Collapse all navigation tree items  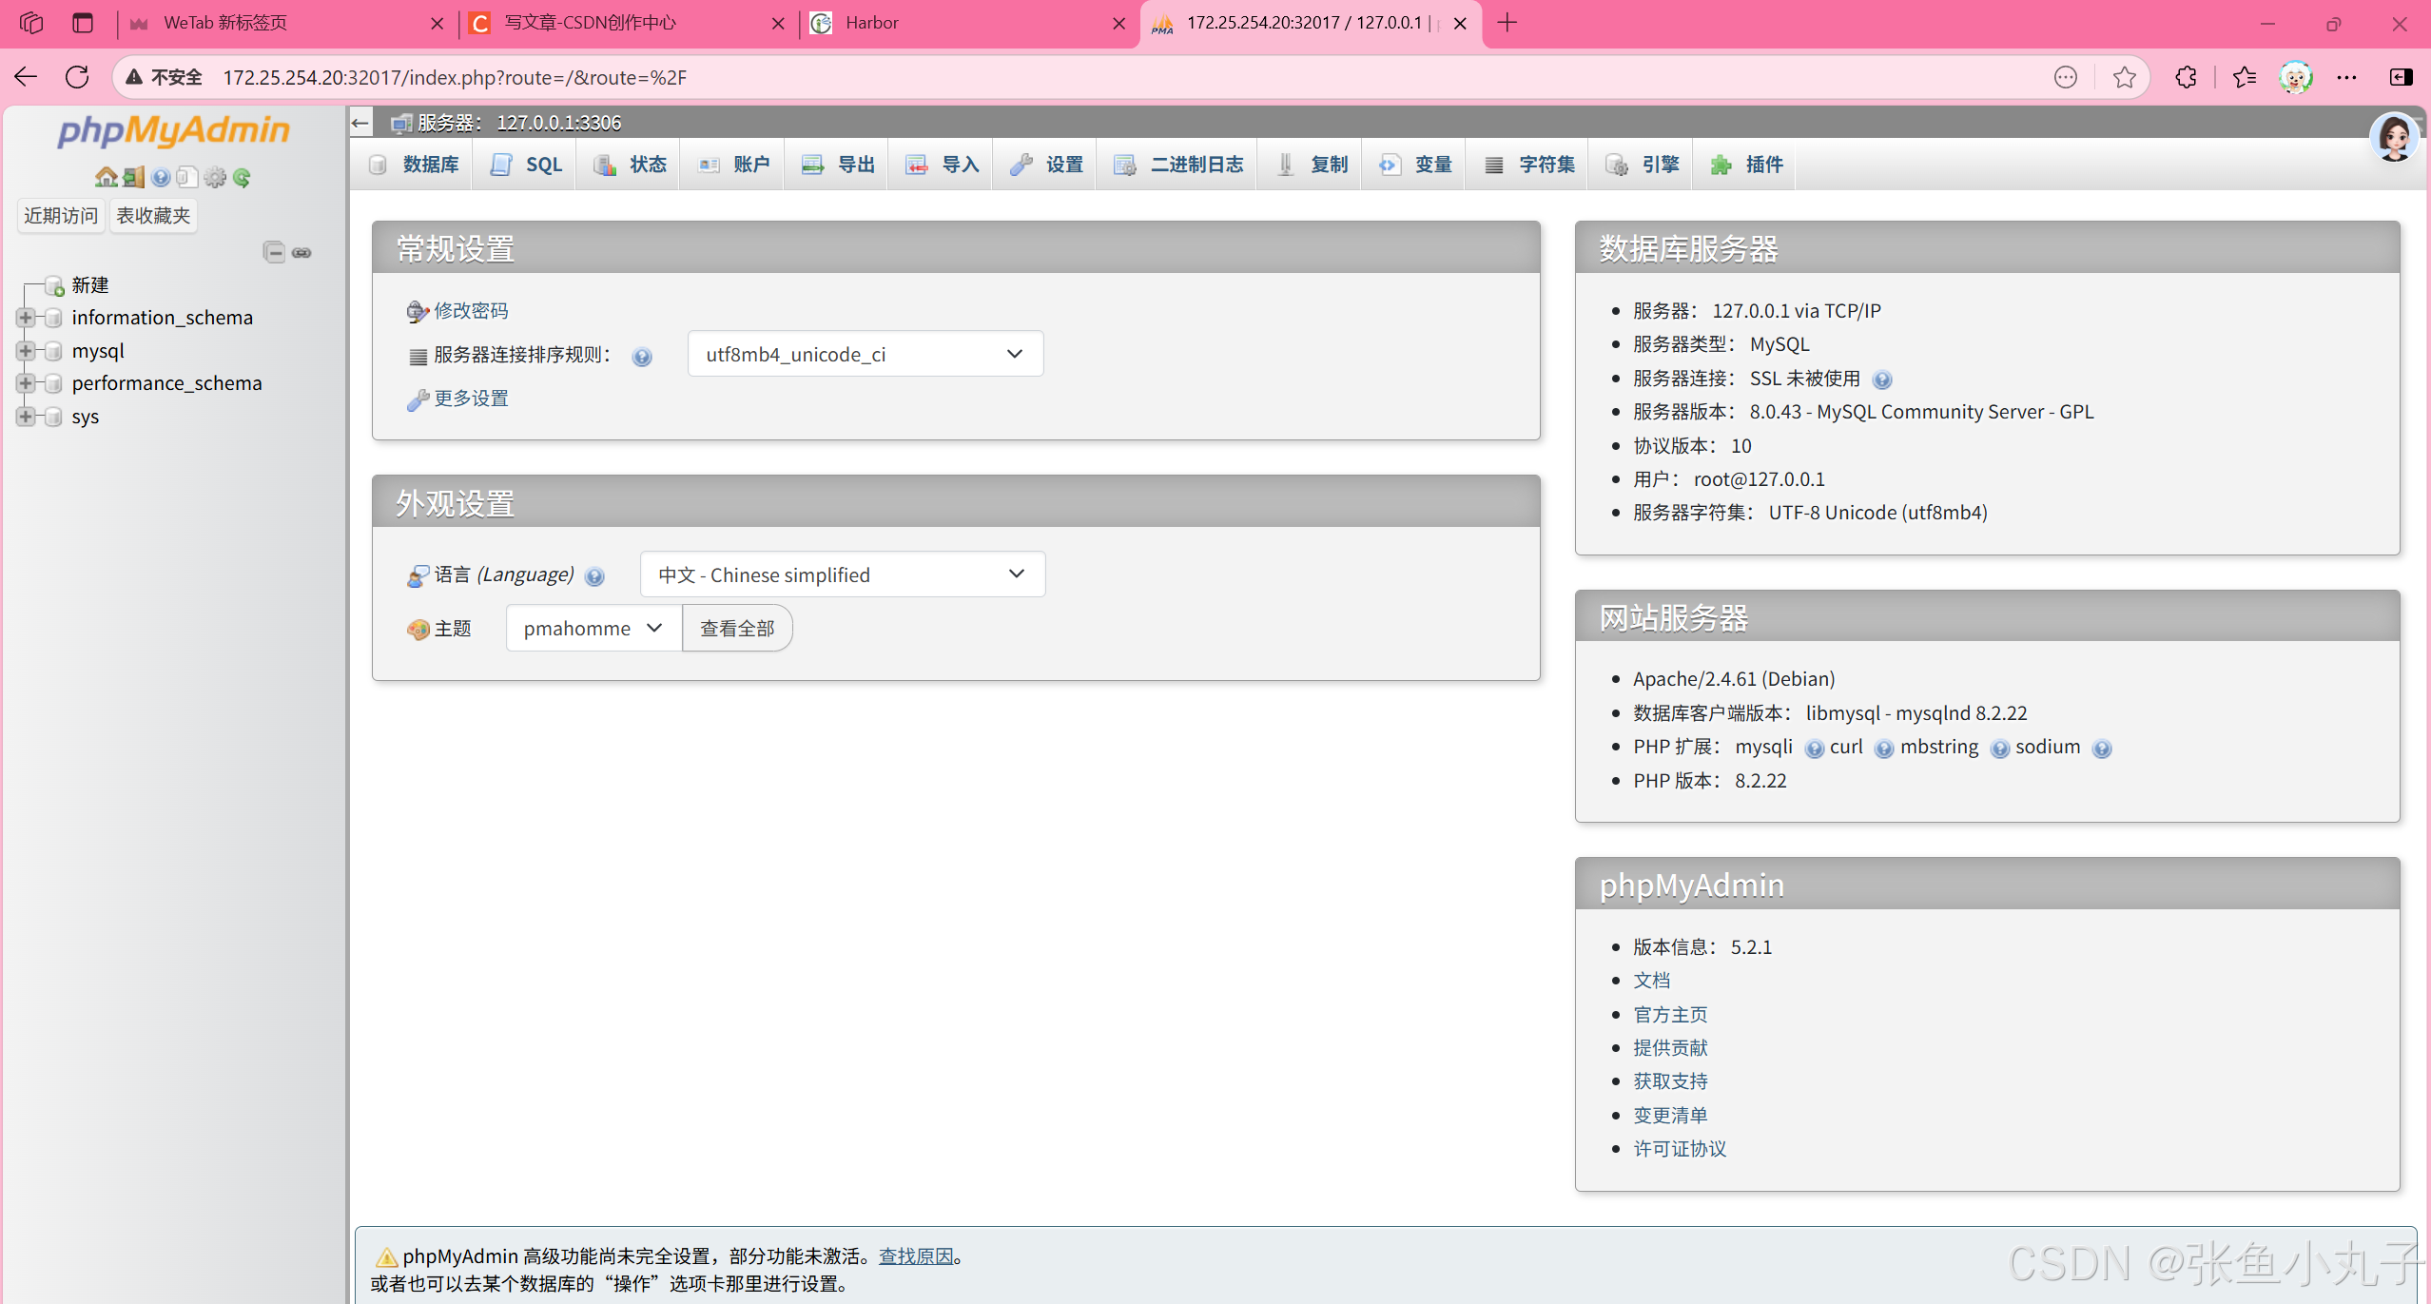[274, 252]
